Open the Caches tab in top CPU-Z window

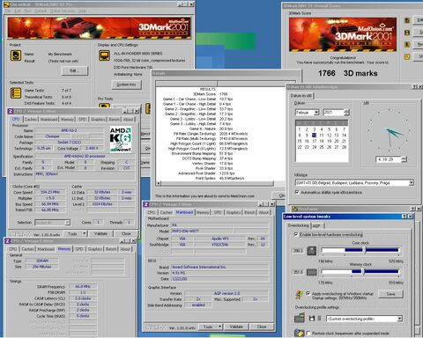click(x=31, y=119)
